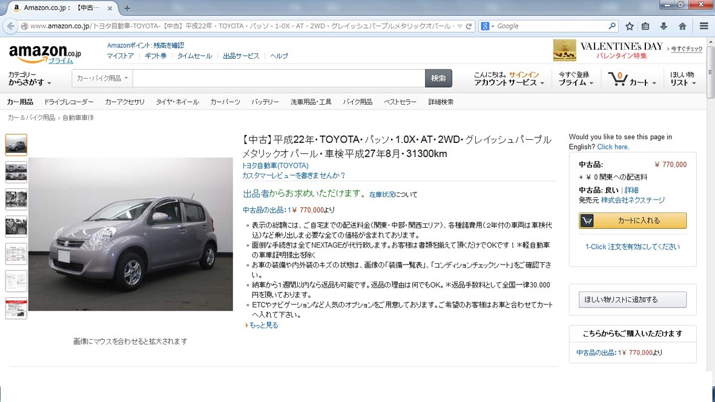Image resolution: width=715 pixels, height=402 pixels.
Task: Click the 在庫状況 link
Action: [381, 194]
